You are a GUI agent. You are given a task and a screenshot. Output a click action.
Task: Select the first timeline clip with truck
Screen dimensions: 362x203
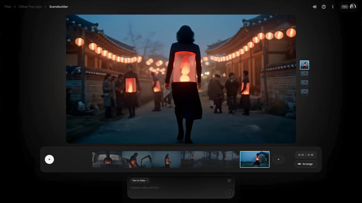coord(107,159)
